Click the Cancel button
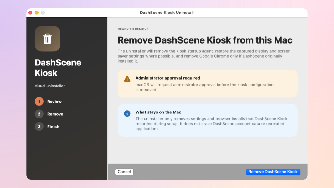 124,172
